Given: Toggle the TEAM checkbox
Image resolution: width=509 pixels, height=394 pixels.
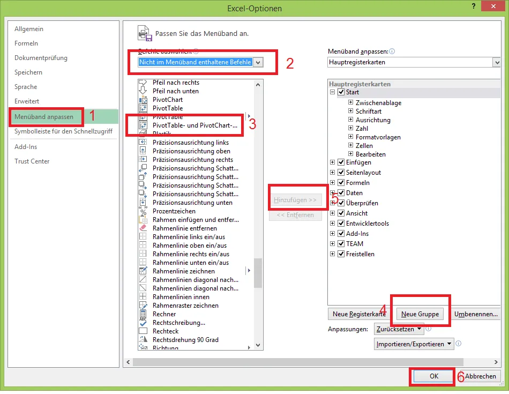Looking at the screenshot, I should pos(341,244).
